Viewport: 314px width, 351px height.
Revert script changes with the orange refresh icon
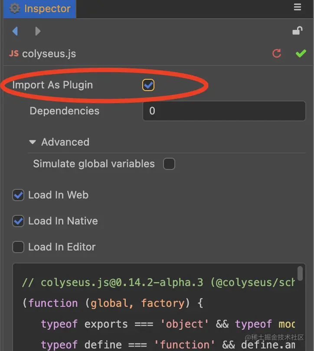pyautogui.click(x=277, y=54)
